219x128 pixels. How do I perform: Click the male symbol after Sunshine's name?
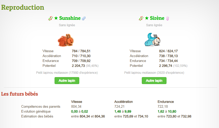point(83,19)
